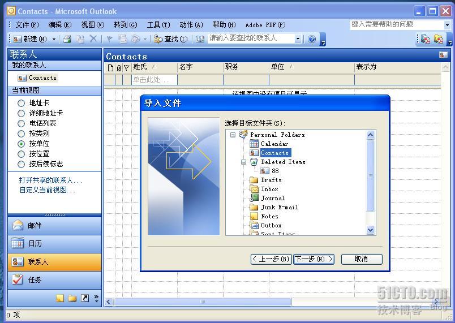Open the 帮助(H) menu
Screen dimensions: 455x323
(224, 25)
